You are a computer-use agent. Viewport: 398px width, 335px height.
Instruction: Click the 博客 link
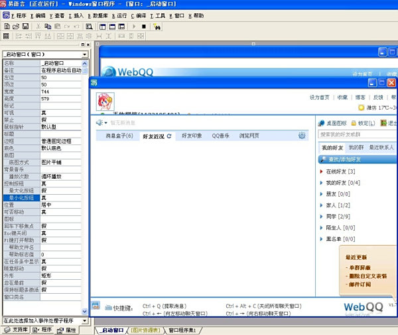click(360, 98)
